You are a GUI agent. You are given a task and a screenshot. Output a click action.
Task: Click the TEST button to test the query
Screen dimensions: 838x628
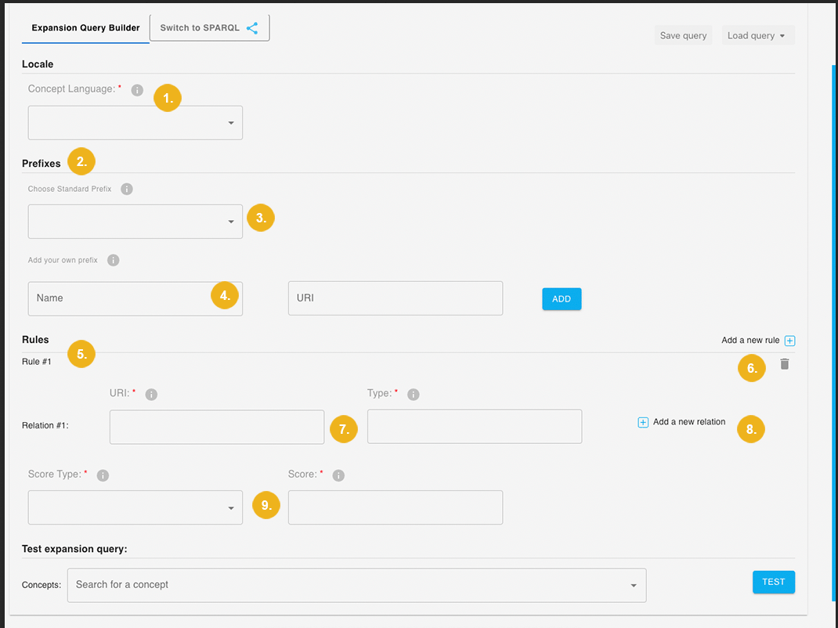pyautogui.click(x=773, y=582)
